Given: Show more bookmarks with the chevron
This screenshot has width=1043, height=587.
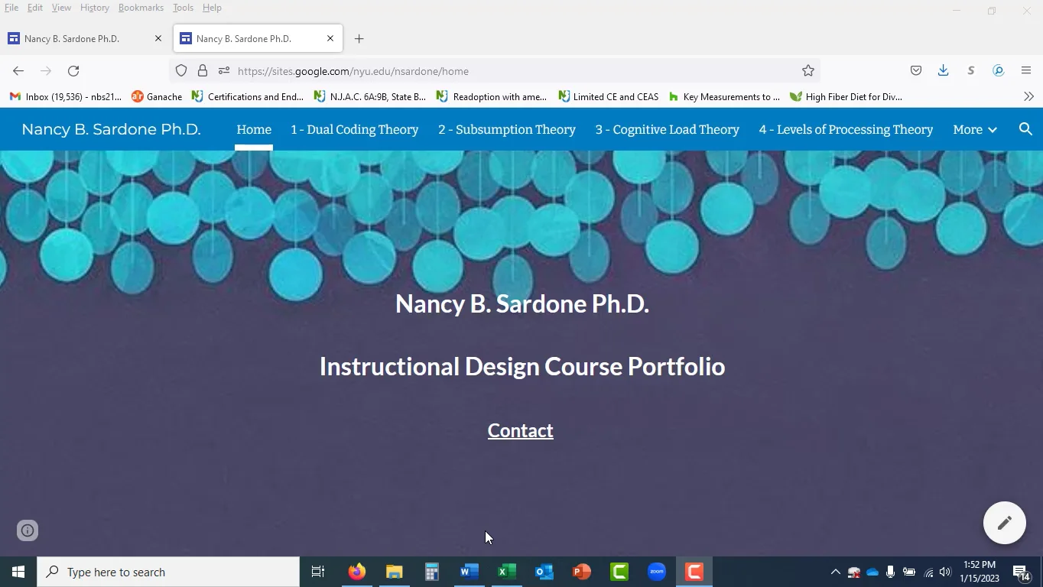Looking at the screenshot, I should [1028, 97].
